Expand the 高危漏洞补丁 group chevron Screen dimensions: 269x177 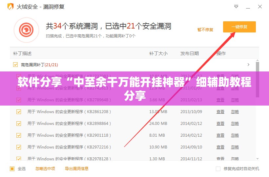click(248, 65)
